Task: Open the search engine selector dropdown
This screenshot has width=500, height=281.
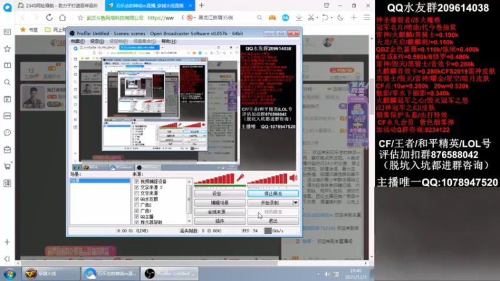Action: pos(194,18)
